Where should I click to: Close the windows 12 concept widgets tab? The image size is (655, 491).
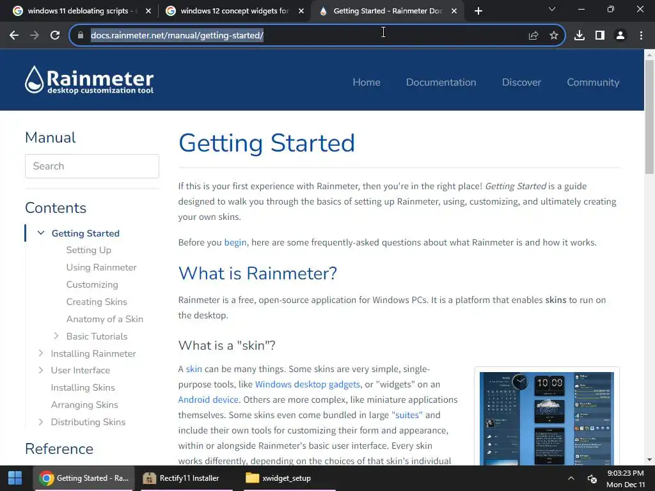tap(301, 12)
